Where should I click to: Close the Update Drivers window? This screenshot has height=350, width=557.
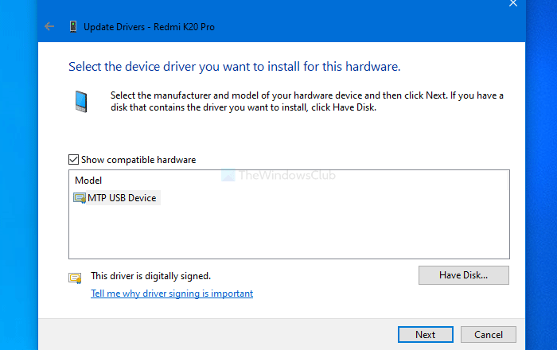point(512,4)
